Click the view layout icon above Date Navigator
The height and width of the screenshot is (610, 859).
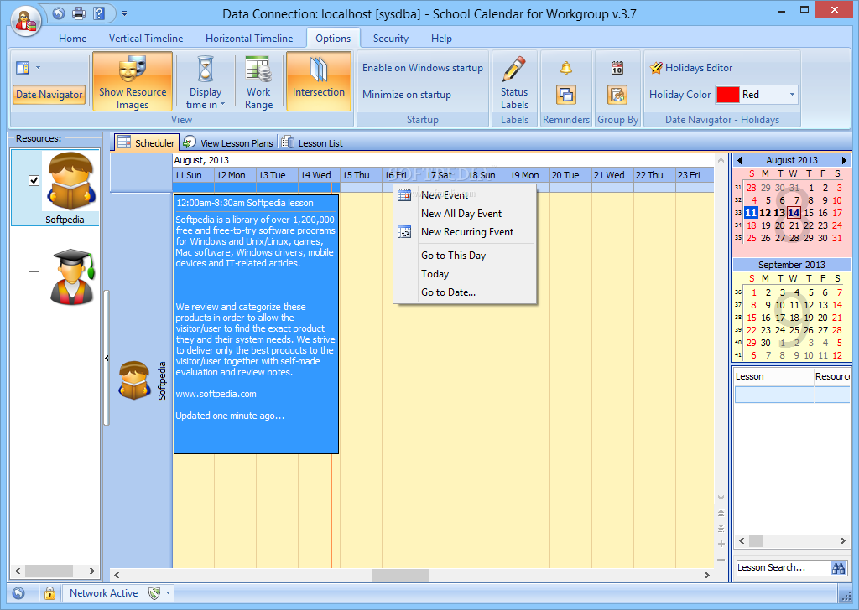(23, 68)
